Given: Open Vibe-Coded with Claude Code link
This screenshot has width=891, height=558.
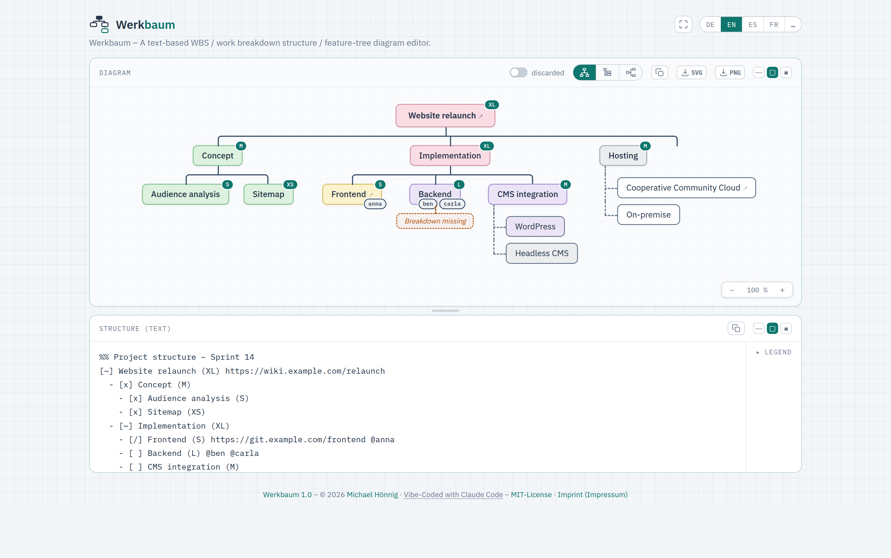Looking at the screenshot, I should point(453,494).
